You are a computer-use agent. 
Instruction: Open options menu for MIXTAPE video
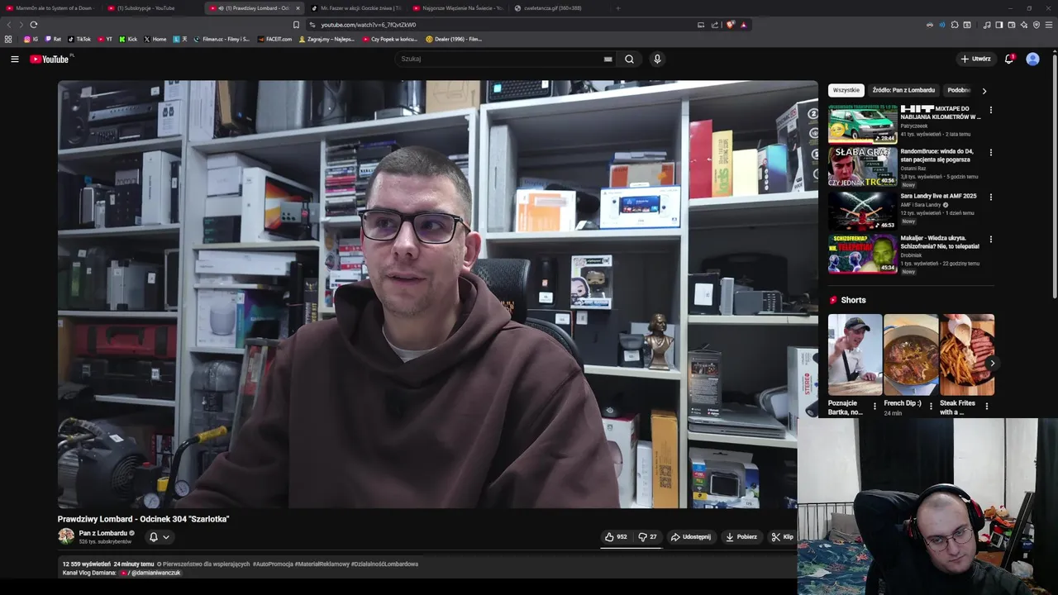(990, 110)
